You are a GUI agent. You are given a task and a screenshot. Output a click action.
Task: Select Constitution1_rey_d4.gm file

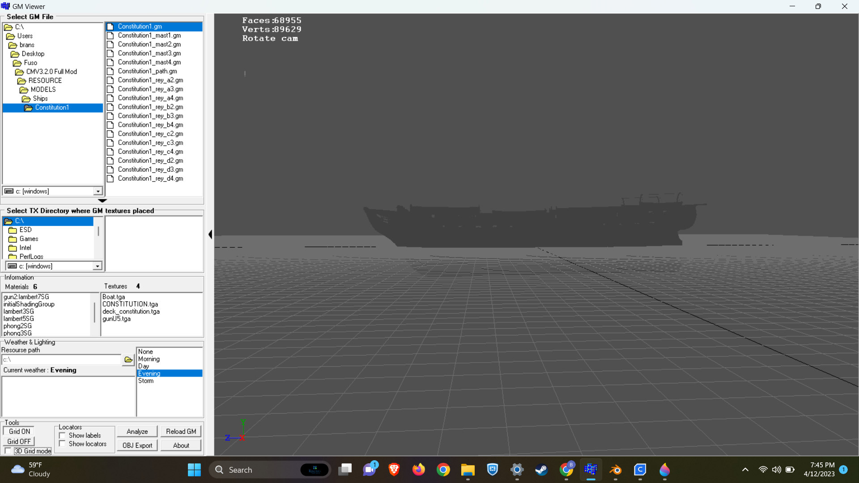[150, 178]
